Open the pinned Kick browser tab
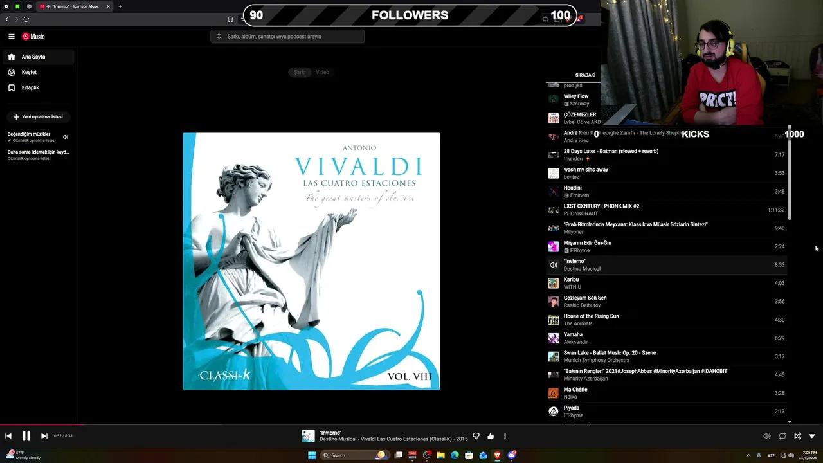Image resolution: width=823 pixels, height=463 pixels. click(17, 6)
